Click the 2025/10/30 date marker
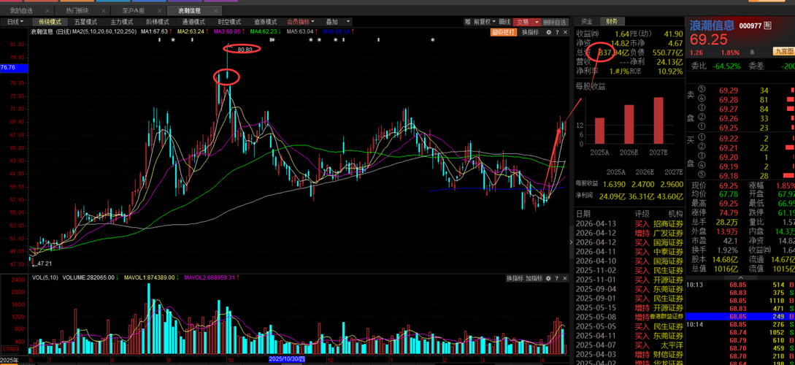This screenshot has height=365, width=795. [x=287, y=358]
